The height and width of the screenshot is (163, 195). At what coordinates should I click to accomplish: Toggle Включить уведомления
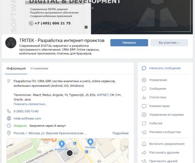[x=167, y=144]
